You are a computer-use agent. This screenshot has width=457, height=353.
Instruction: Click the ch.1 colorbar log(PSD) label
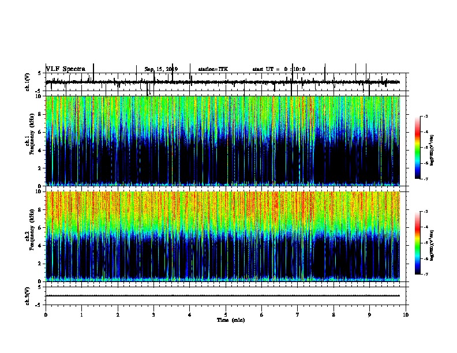(432, 150)
